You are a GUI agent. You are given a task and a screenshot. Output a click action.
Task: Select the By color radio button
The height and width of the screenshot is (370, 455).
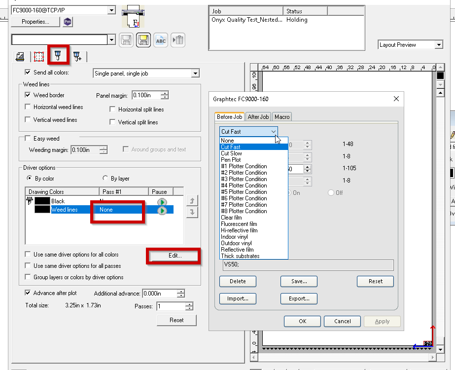29,178
